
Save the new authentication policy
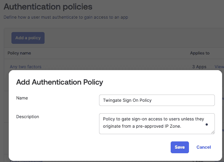(180, 147)
